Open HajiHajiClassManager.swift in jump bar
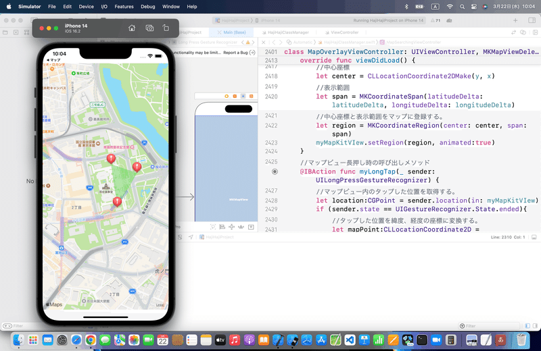541x351 pixels. (346, 43)
